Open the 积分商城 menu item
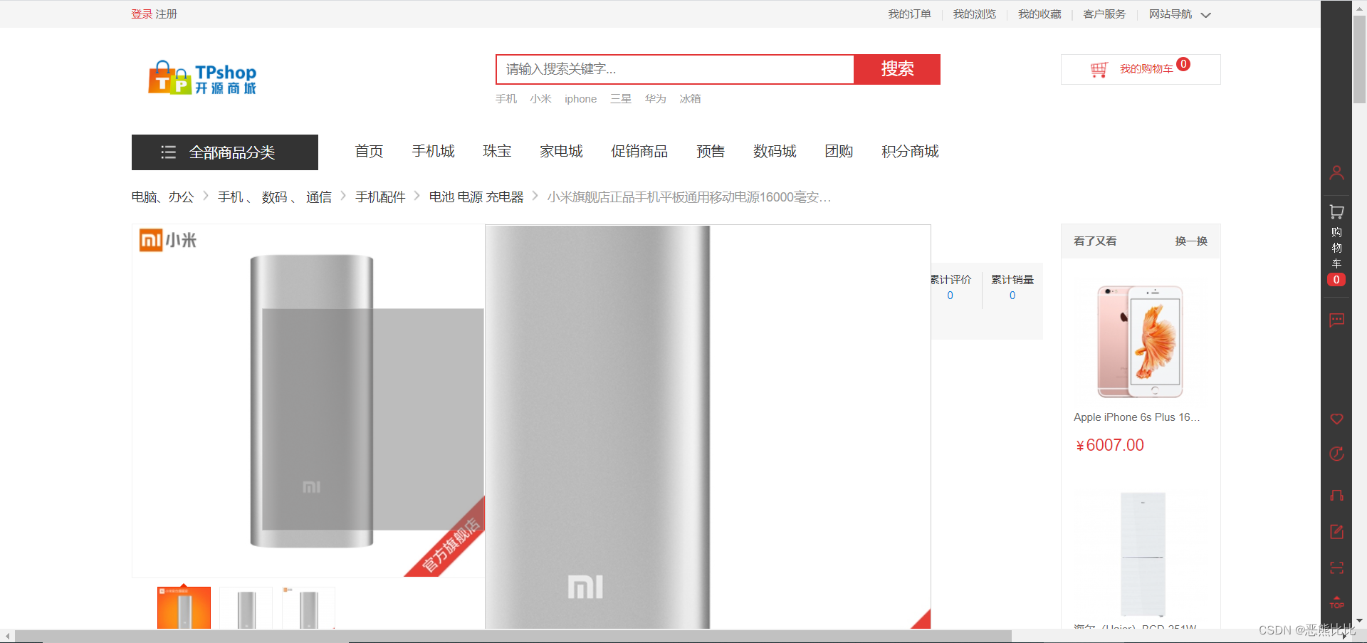The image size is (1367, 643). 910,151
